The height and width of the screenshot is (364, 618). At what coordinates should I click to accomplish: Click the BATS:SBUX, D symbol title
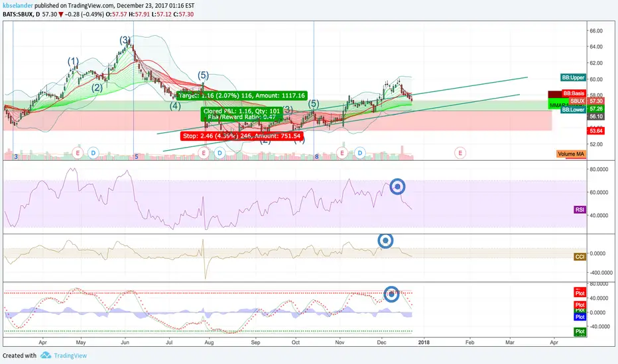point(21,14)
